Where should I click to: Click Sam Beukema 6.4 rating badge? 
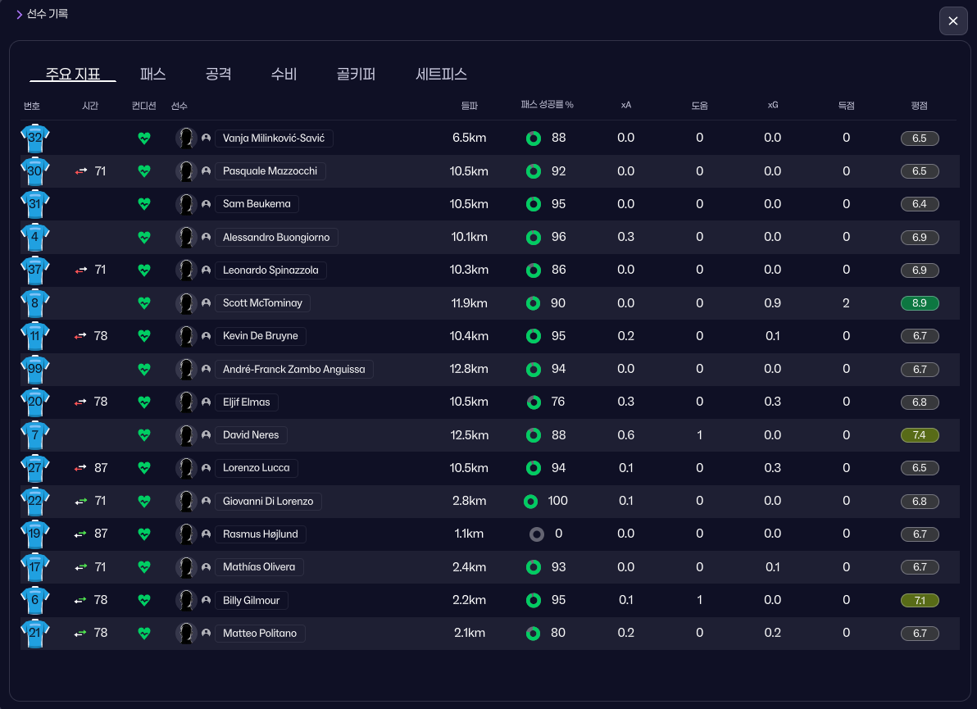(x=920, y=204)
